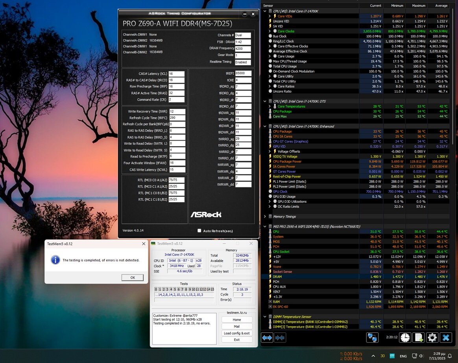Click the DRAM Frequency field showing 4200

[x=243, y=49]
